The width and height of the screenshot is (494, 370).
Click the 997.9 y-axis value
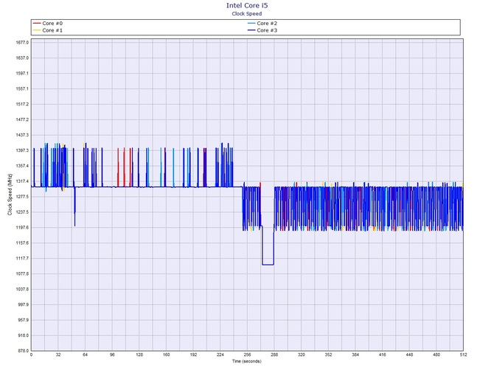pos(23,305)
